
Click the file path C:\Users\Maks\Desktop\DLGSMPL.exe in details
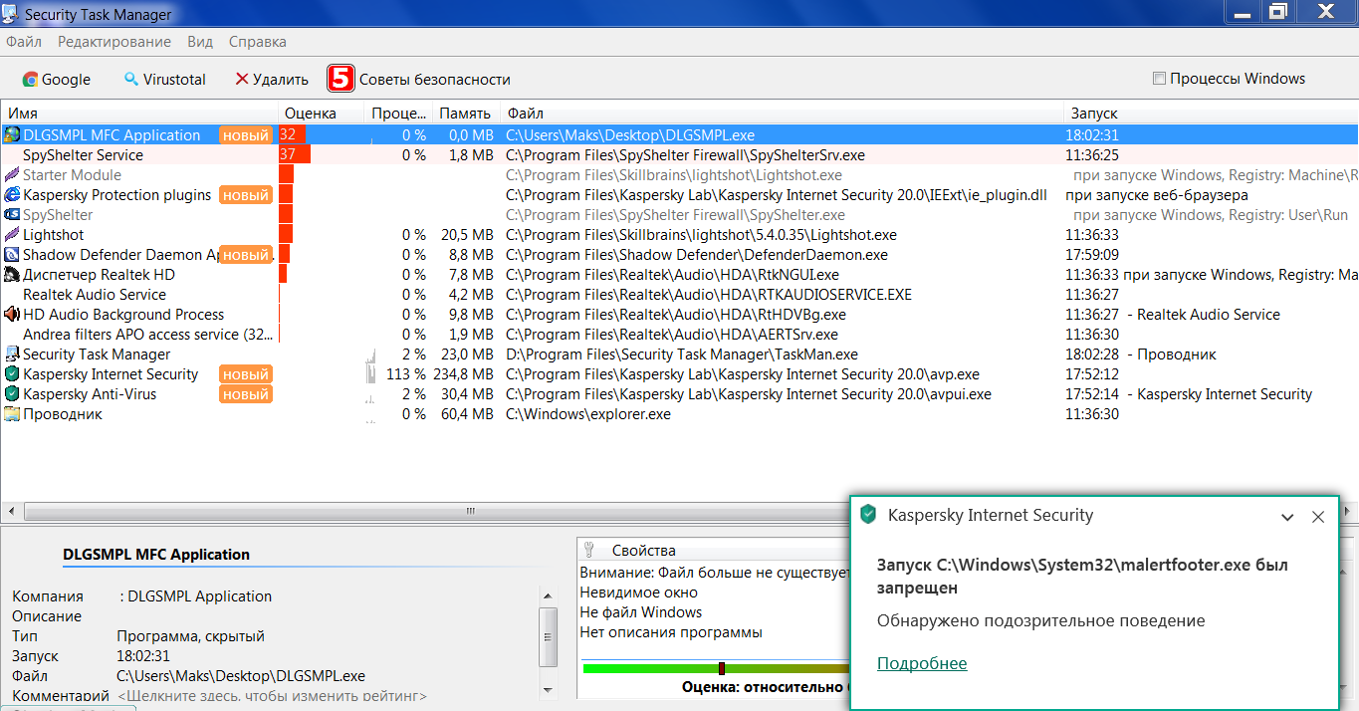click(x=241, y=676)
